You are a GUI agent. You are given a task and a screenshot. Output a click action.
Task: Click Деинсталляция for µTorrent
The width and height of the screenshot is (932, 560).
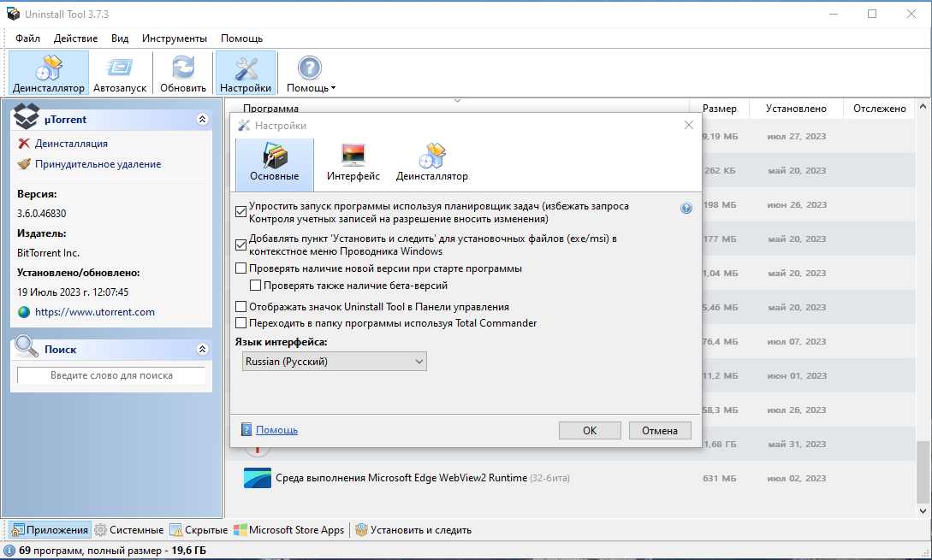tap(71, 144)
